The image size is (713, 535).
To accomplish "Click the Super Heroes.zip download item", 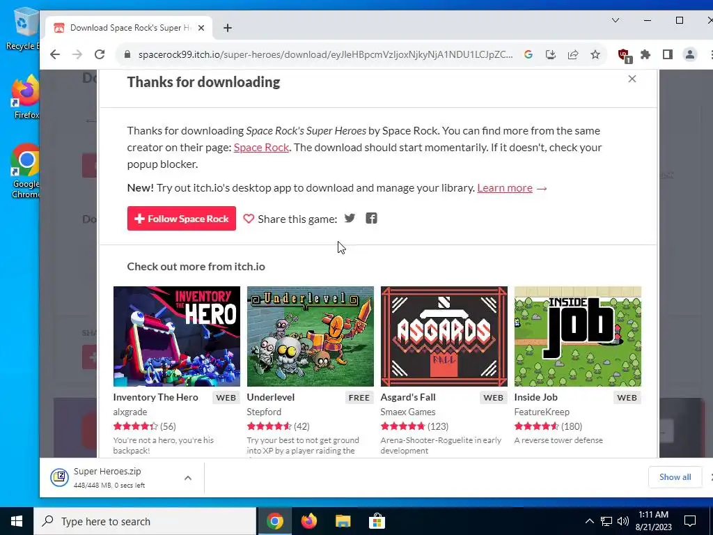I will click(x=109, y=478).
